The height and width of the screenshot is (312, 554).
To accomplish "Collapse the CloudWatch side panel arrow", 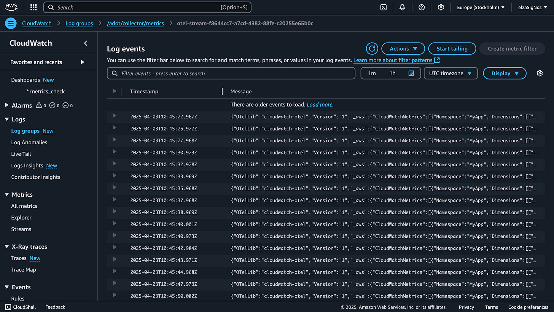I will click(x=86, y=43).
